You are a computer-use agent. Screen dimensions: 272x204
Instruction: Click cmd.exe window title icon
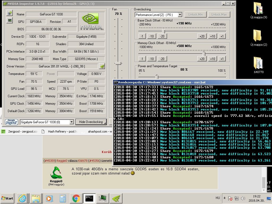click(x=116, y=82)
